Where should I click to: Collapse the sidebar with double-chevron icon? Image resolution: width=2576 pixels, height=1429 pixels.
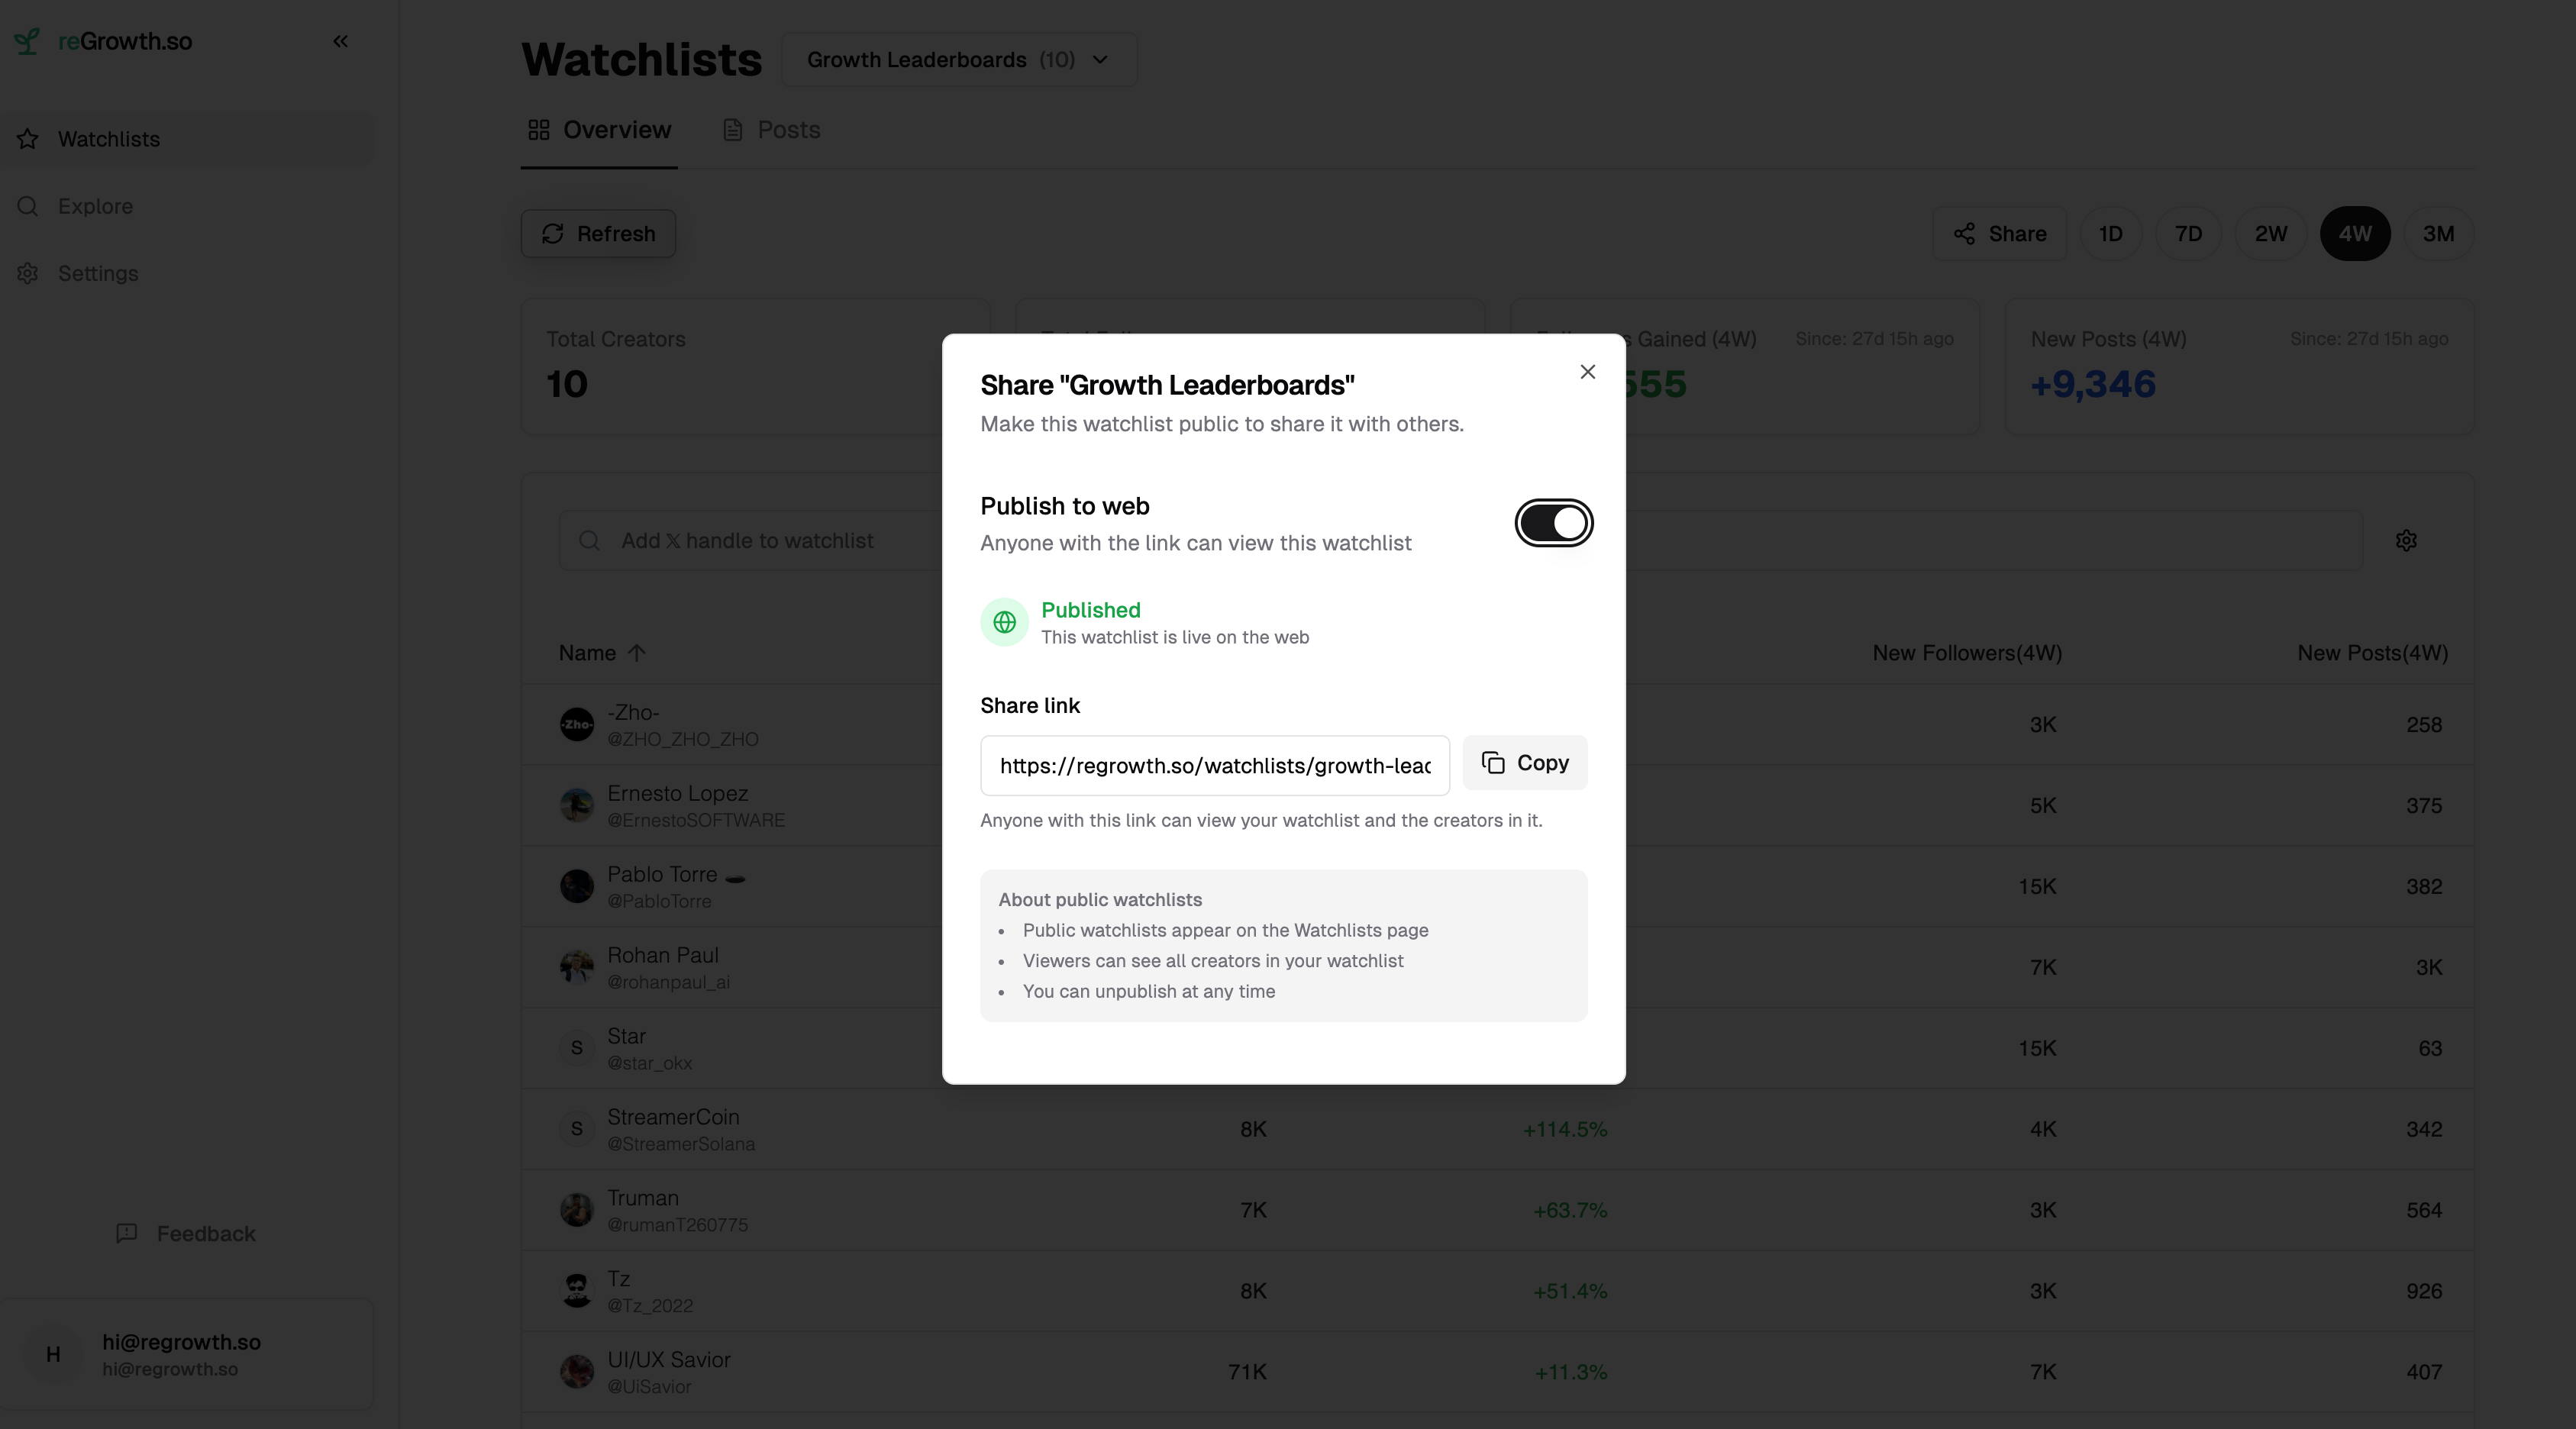pos(340,41)
